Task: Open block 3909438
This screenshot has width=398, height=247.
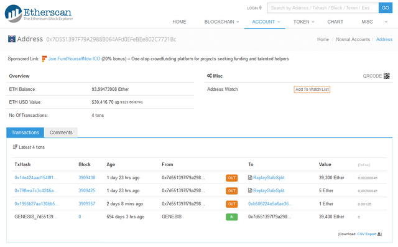Action: point(87,178)
